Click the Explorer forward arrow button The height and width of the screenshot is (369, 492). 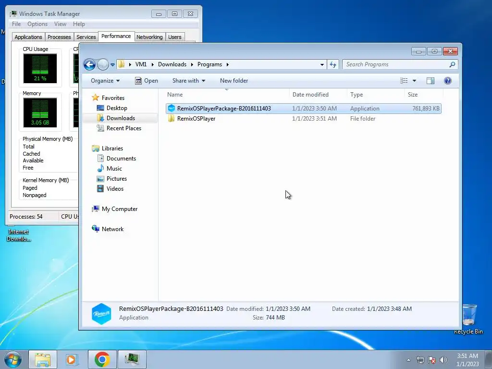103,65
